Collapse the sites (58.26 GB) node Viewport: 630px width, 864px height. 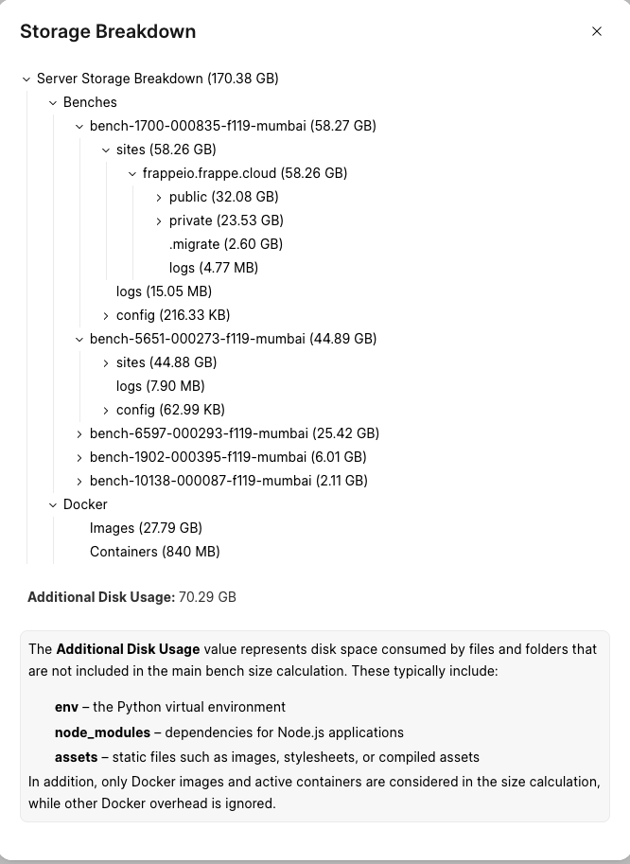click(x=106, y=150)
